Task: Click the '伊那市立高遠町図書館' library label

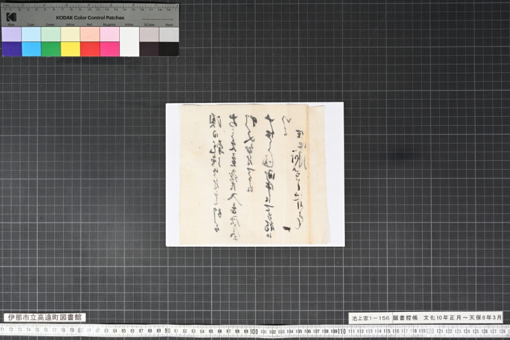Action: tap(45, 318)
